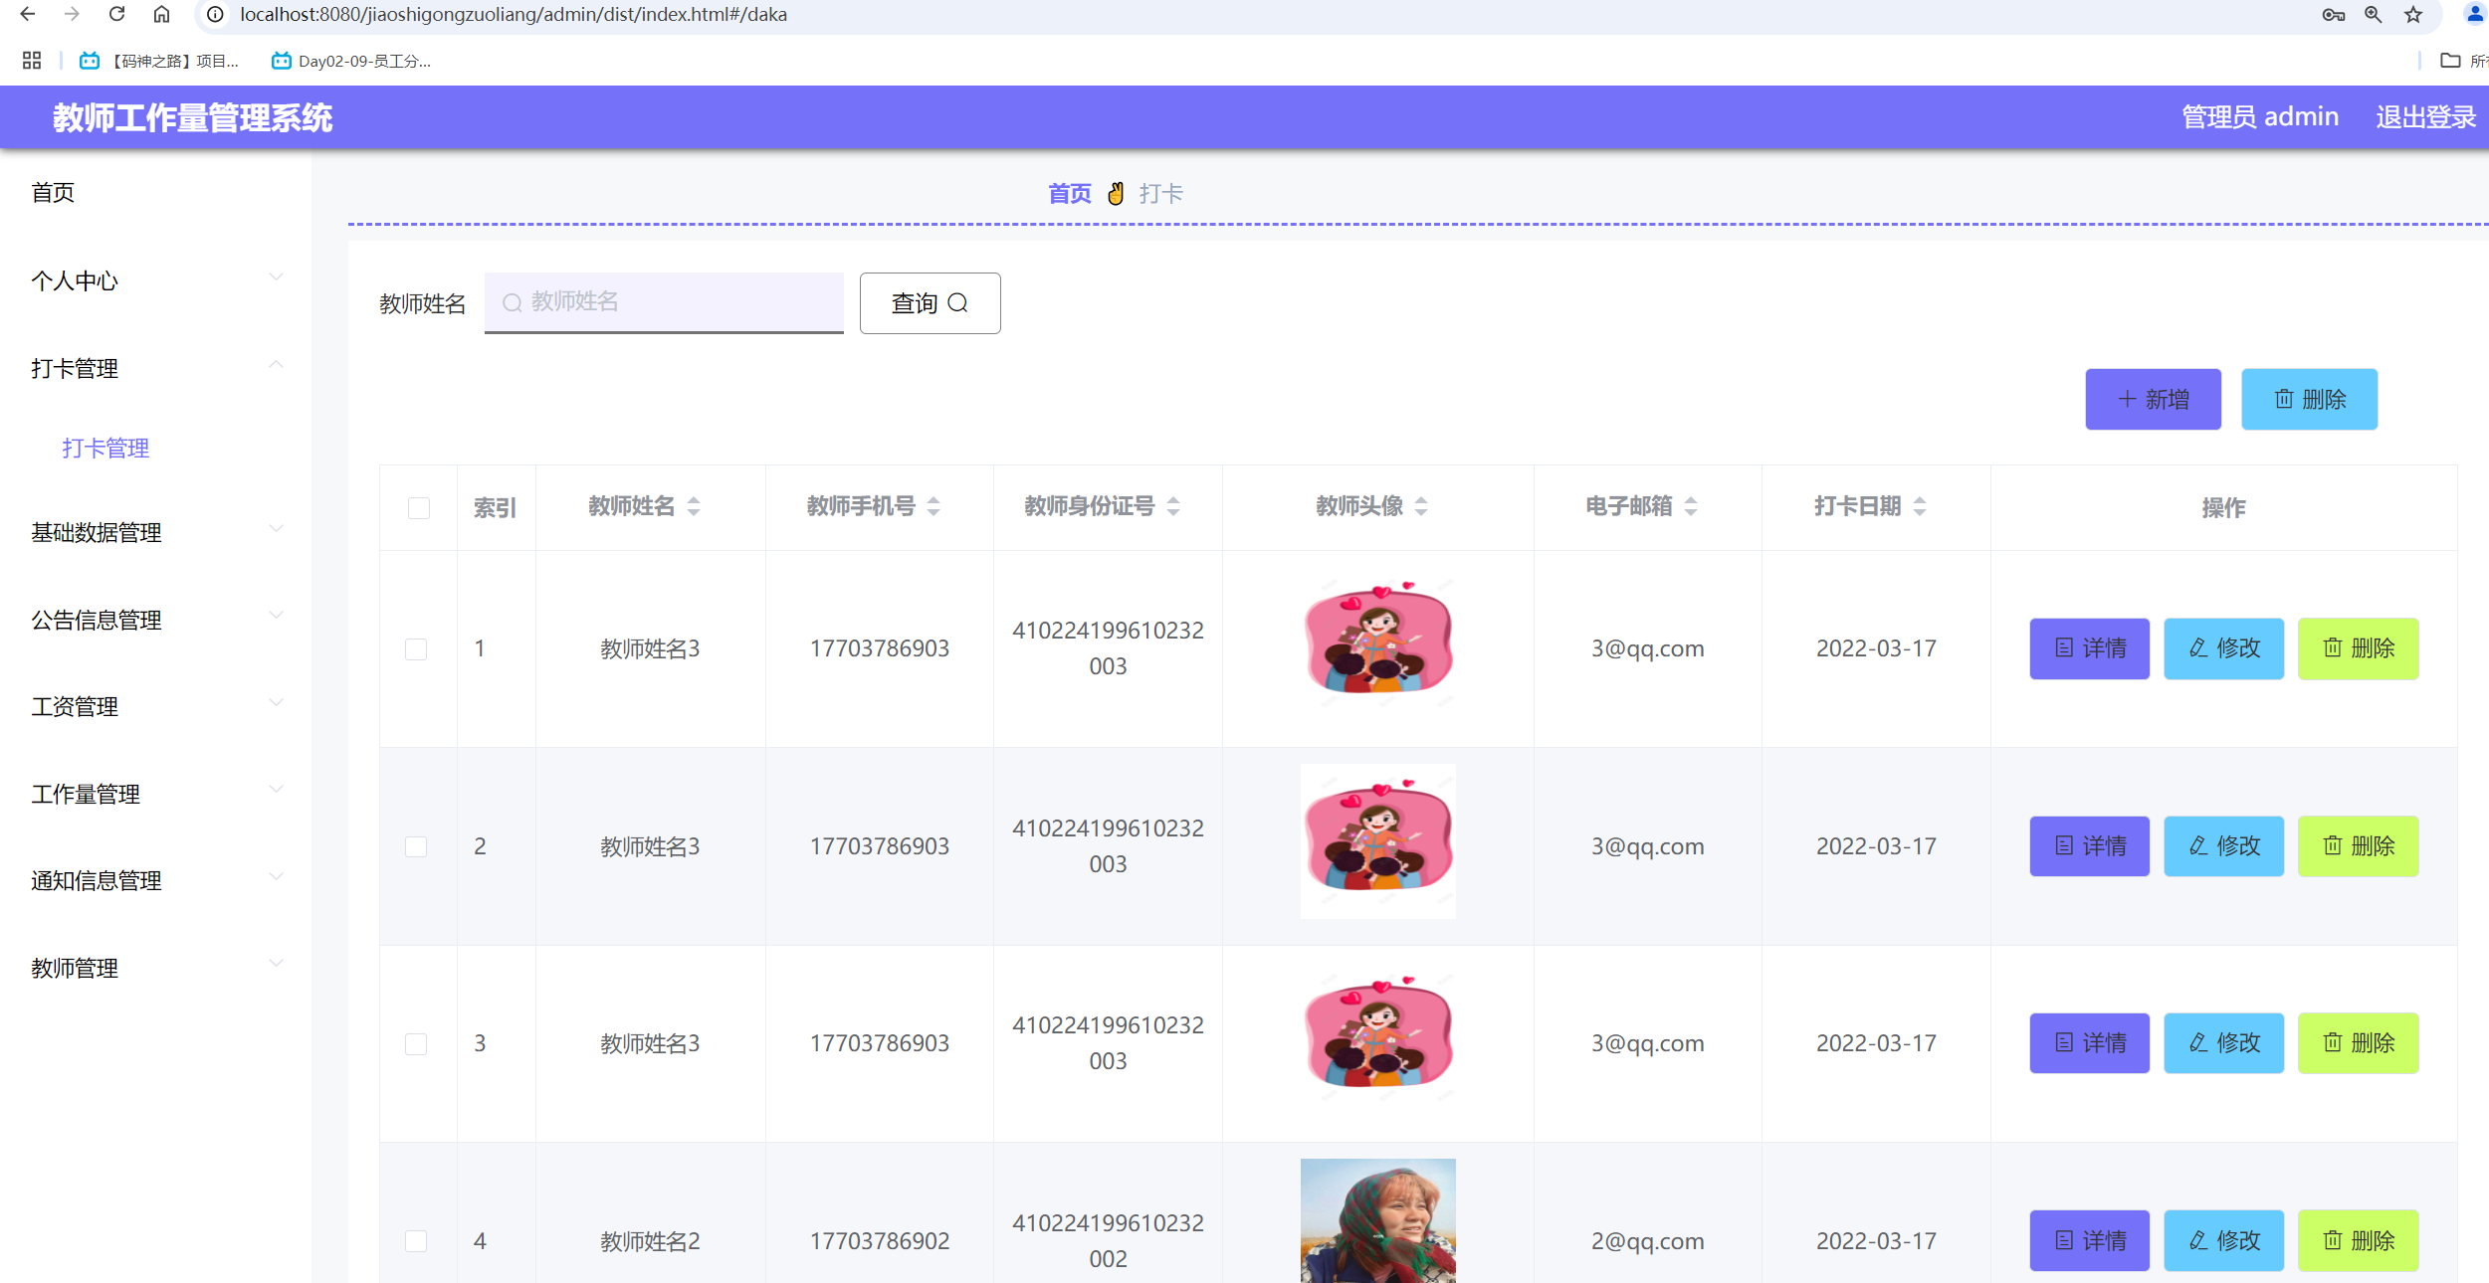The height and width of the screenshot is (1283, 2489).
Task: Select 打卡管理 submenu entry
Action: pyautogui.click(x=105, y=448)
